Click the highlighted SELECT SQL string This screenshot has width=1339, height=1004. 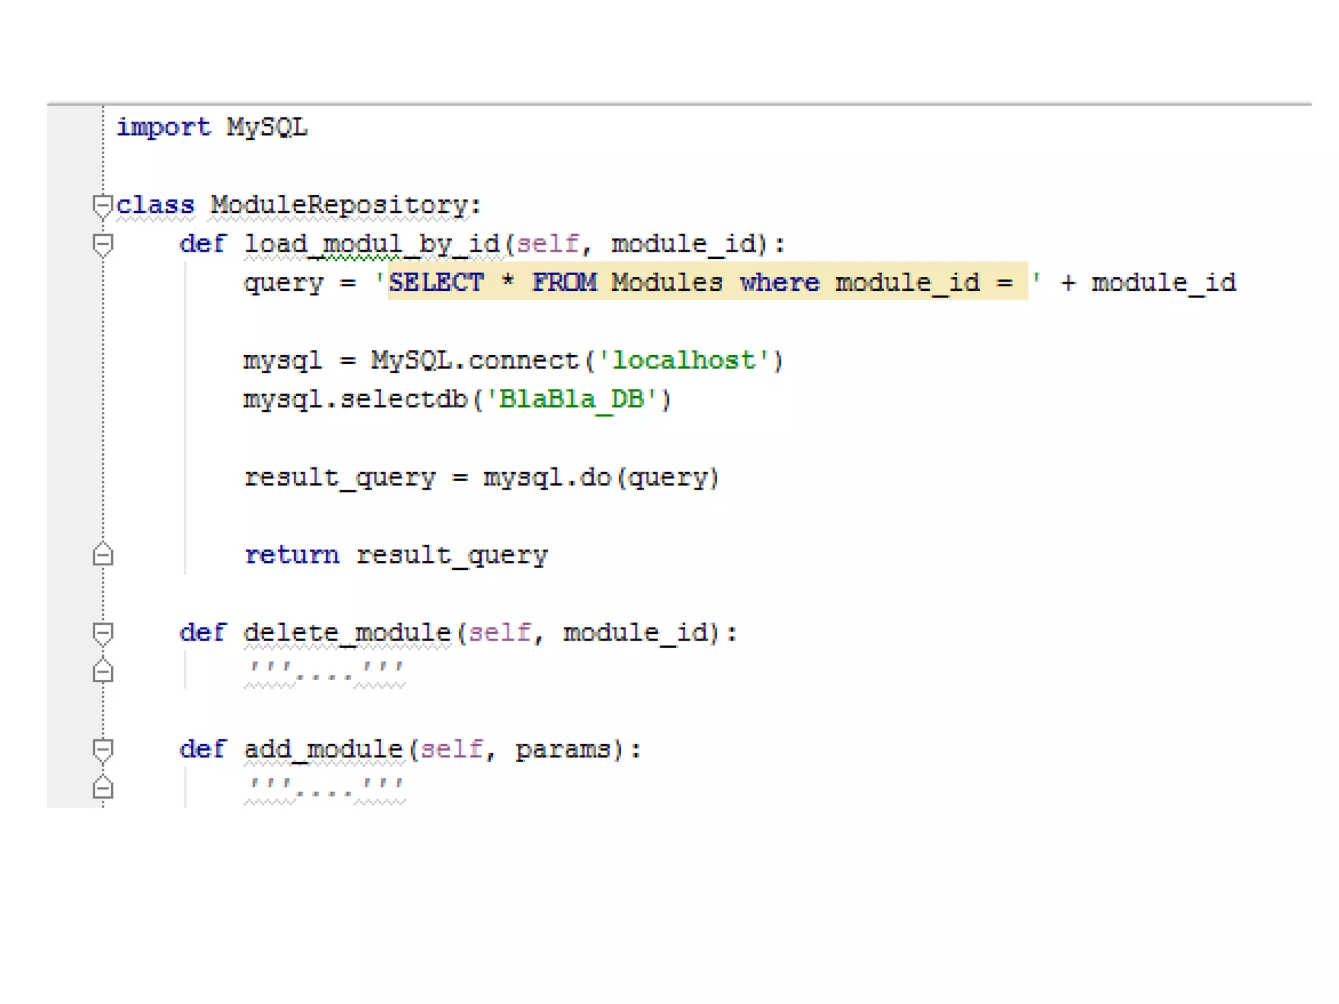click(x=706, y=282)
